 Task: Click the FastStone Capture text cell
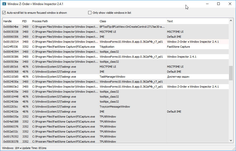(178, 47)
